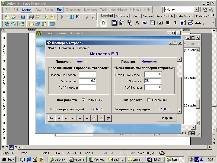Select the CheckBox component in palette

click(x=168, y=23)
